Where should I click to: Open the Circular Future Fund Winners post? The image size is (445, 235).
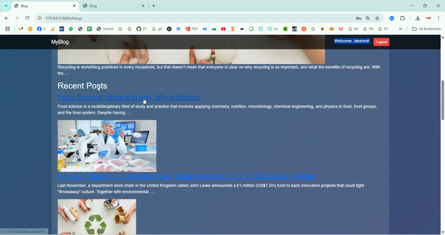click(186, 176)
